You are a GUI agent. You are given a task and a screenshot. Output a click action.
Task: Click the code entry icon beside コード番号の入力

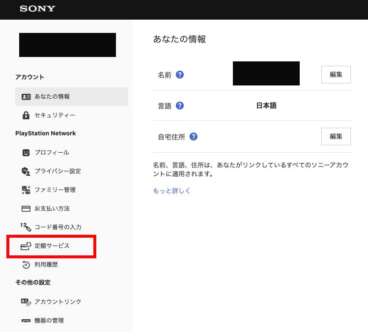pos(26,227)
